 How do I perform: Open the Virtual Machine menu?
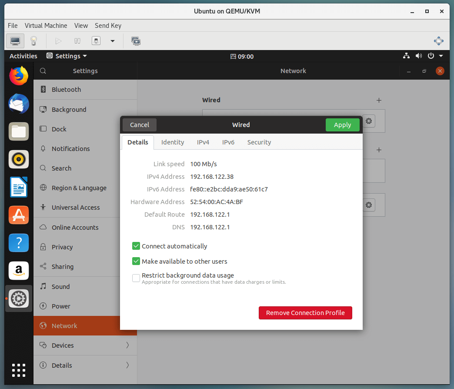[x=46, y=26]
